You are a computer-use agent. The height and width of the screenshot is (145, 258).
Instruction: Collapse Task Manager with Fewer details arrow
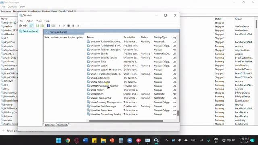point(4,130)
